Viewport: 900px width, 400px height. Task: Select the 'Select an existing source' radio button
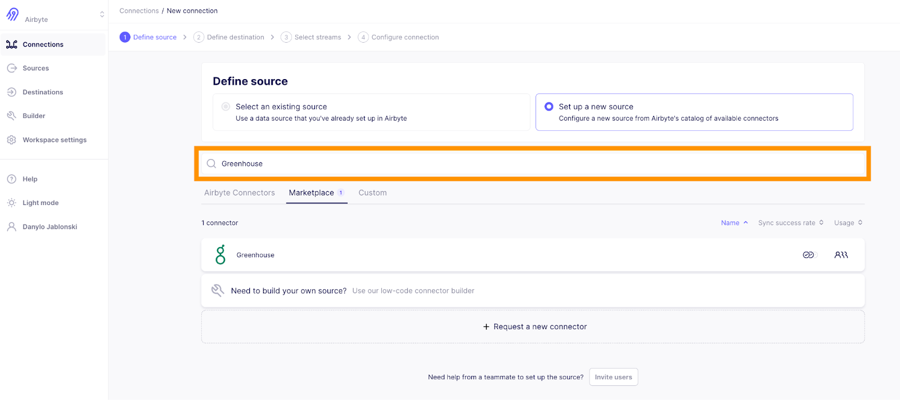[226, 107]
